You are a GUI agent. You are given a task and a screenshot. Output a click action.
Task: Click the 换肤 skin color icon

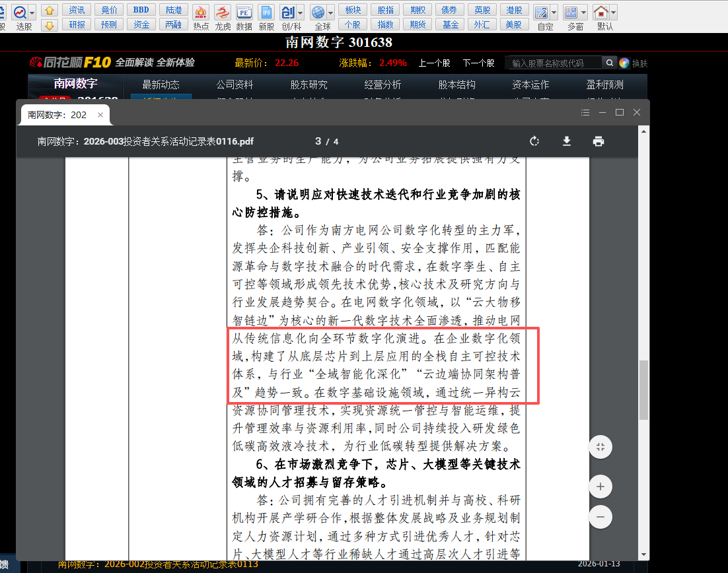(x=624, y=63)
